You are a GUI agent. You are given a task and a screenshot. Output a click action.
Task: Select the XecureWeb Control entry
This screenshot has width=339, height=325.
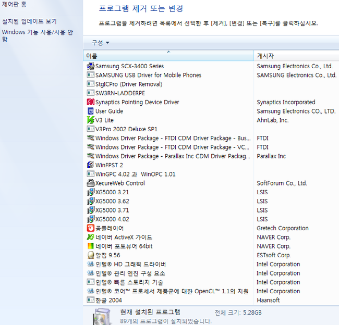tap(120, 183)
